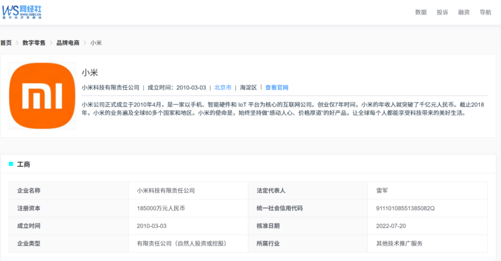This screenshot has height=261, width=501.
Task: Click the 海淀区 district text
Action: (x=248, y=88)
